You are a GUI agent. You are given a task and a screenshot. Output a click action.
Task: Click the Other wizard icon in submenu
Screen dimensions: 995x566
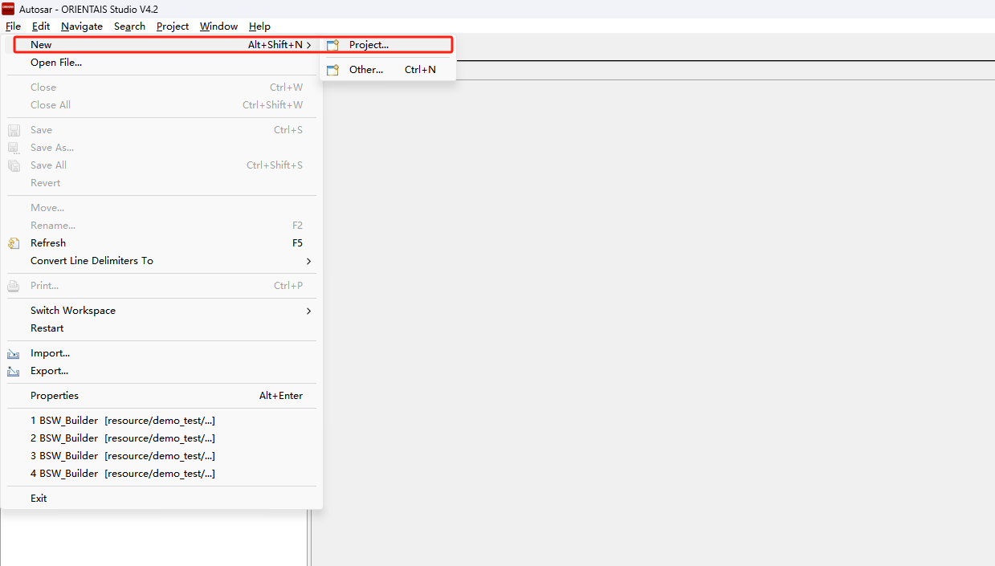coord(332,70)
